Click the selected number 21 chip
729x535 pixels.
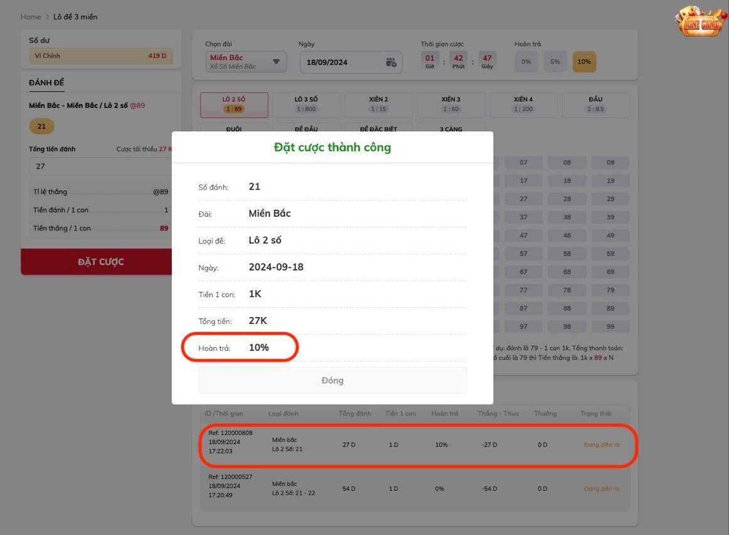(41, 126)
